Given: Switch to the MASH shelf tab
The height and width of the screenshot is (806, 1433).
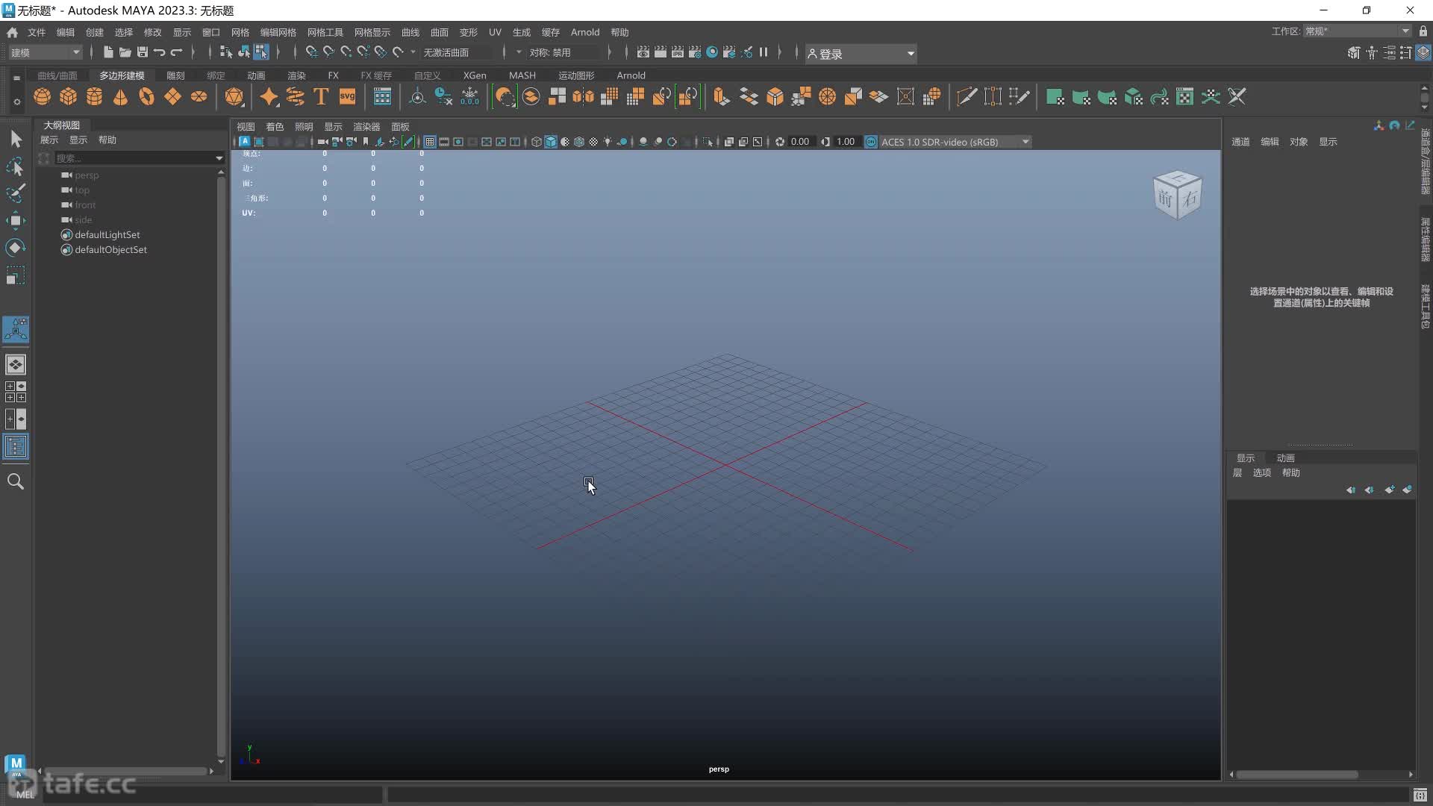Looking at the screenshot, I should pyautogui.click(x=522, y=75).
